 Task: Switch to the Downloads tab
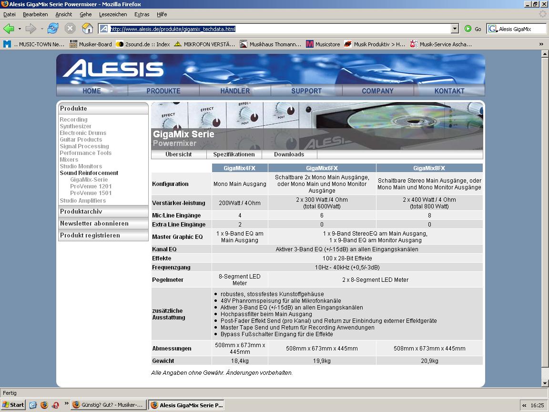click(x=289, y=154)
